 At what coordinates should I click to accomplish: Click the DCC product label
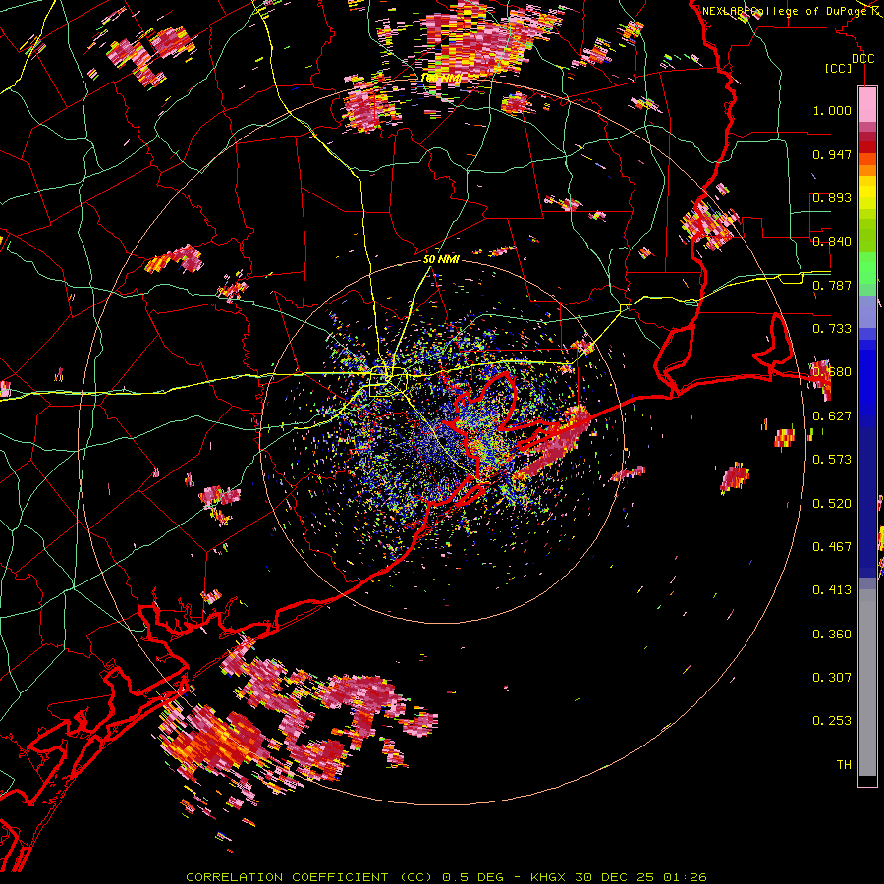click(862, 59)
